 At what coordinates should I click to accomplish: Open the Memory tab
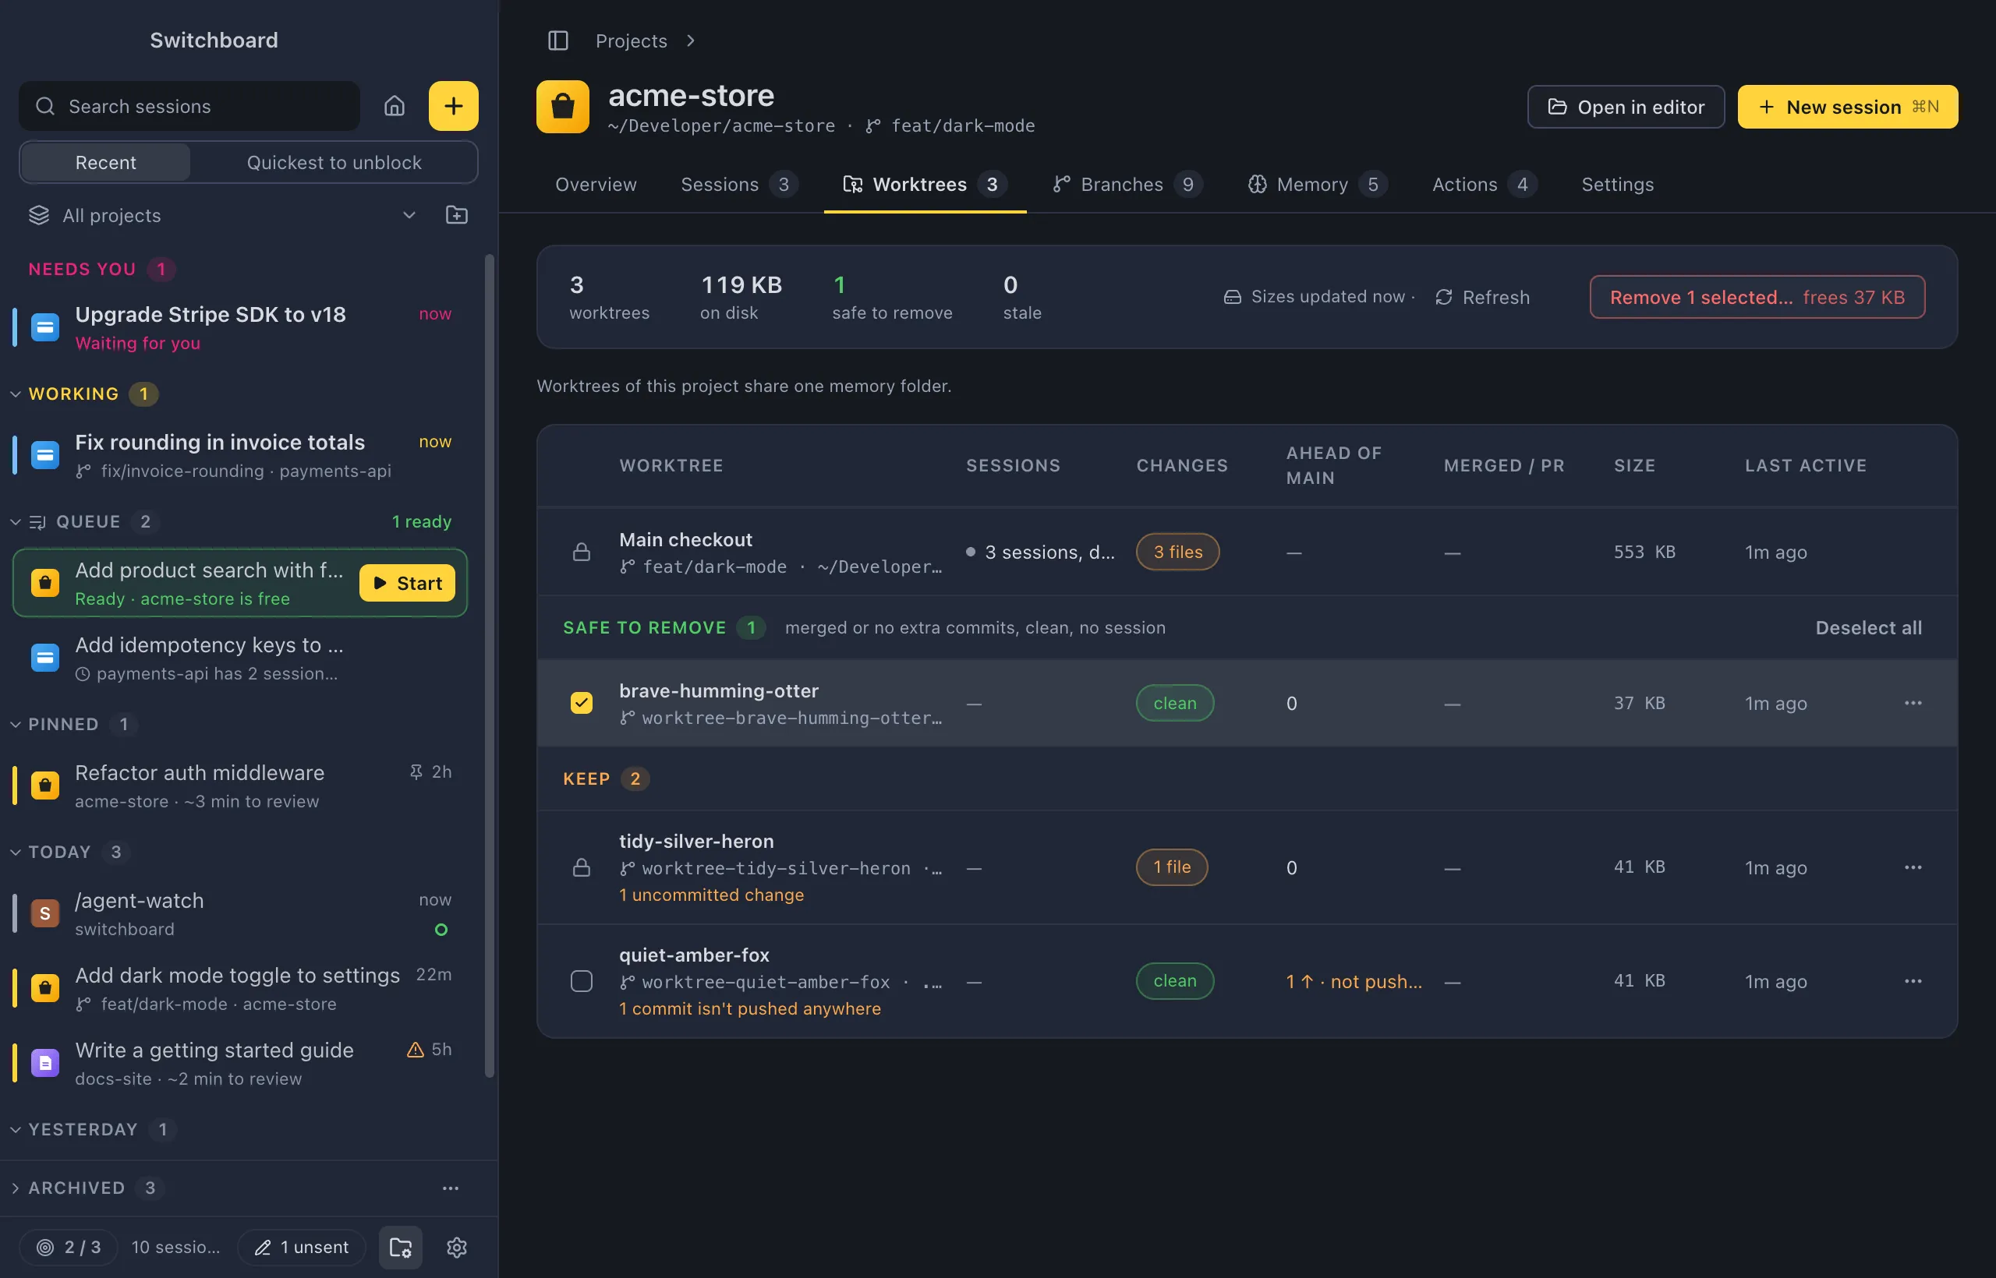click(1318, 184)
